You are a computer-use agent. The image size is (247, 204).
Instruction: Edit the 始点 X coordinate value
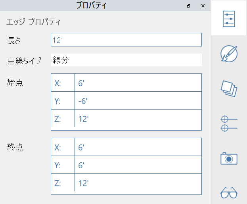(138, 83)
